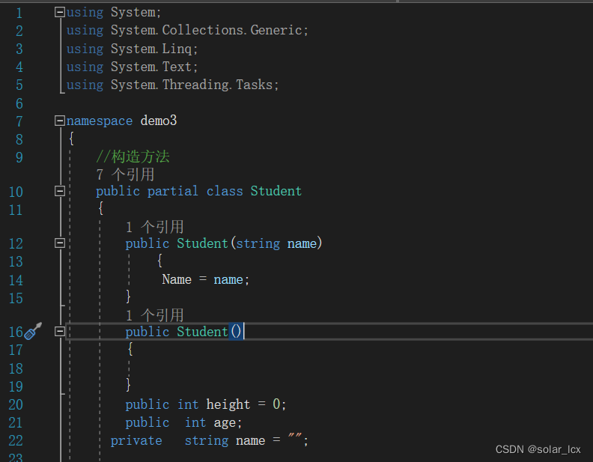
Task: Click the 'namespace' keyword on line 7
Action: [x=100, y=121]
